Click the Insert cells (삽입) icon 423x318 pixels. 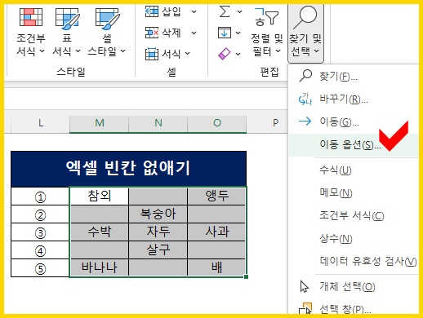tap(152, 11)
